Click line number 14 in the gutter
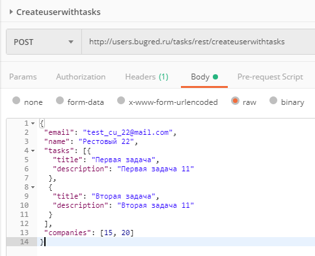The image size is (315, 256). click(x=25, y=242)
